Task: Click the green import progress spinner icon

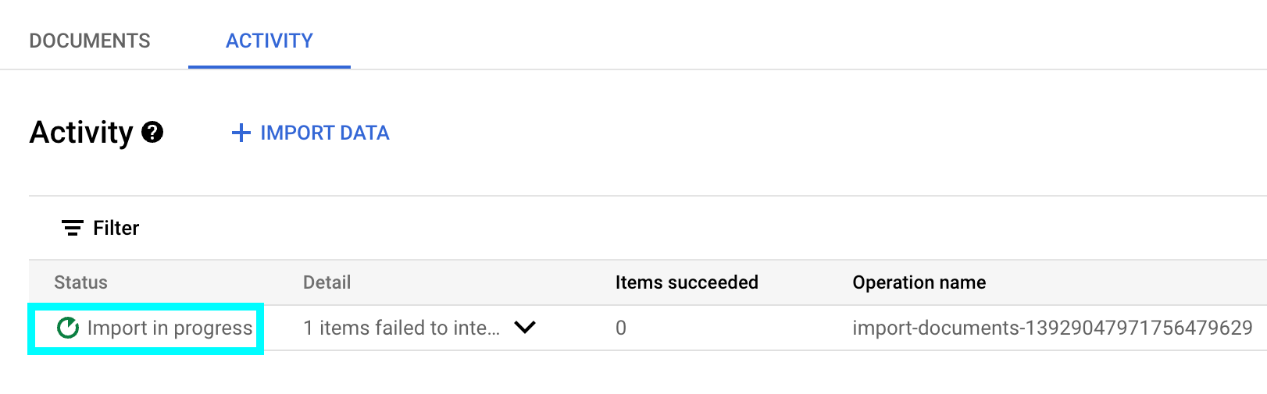Action: (x=68, y=328)
